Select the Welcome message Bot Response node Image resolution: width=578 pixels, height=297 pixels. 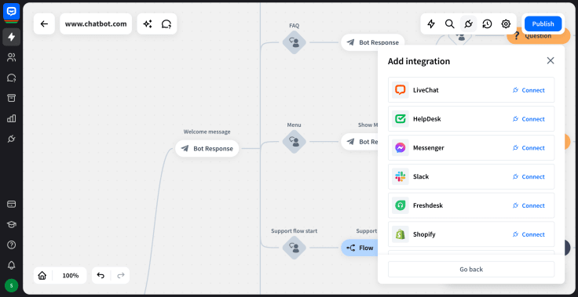tap(207, 148)
